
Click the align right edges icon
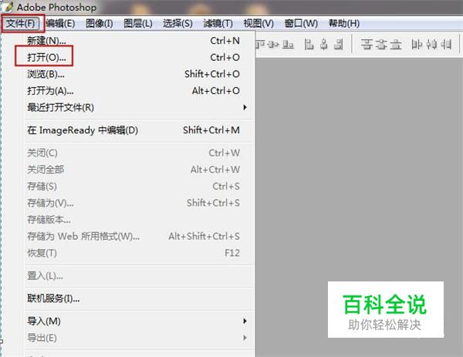(339, 45)
